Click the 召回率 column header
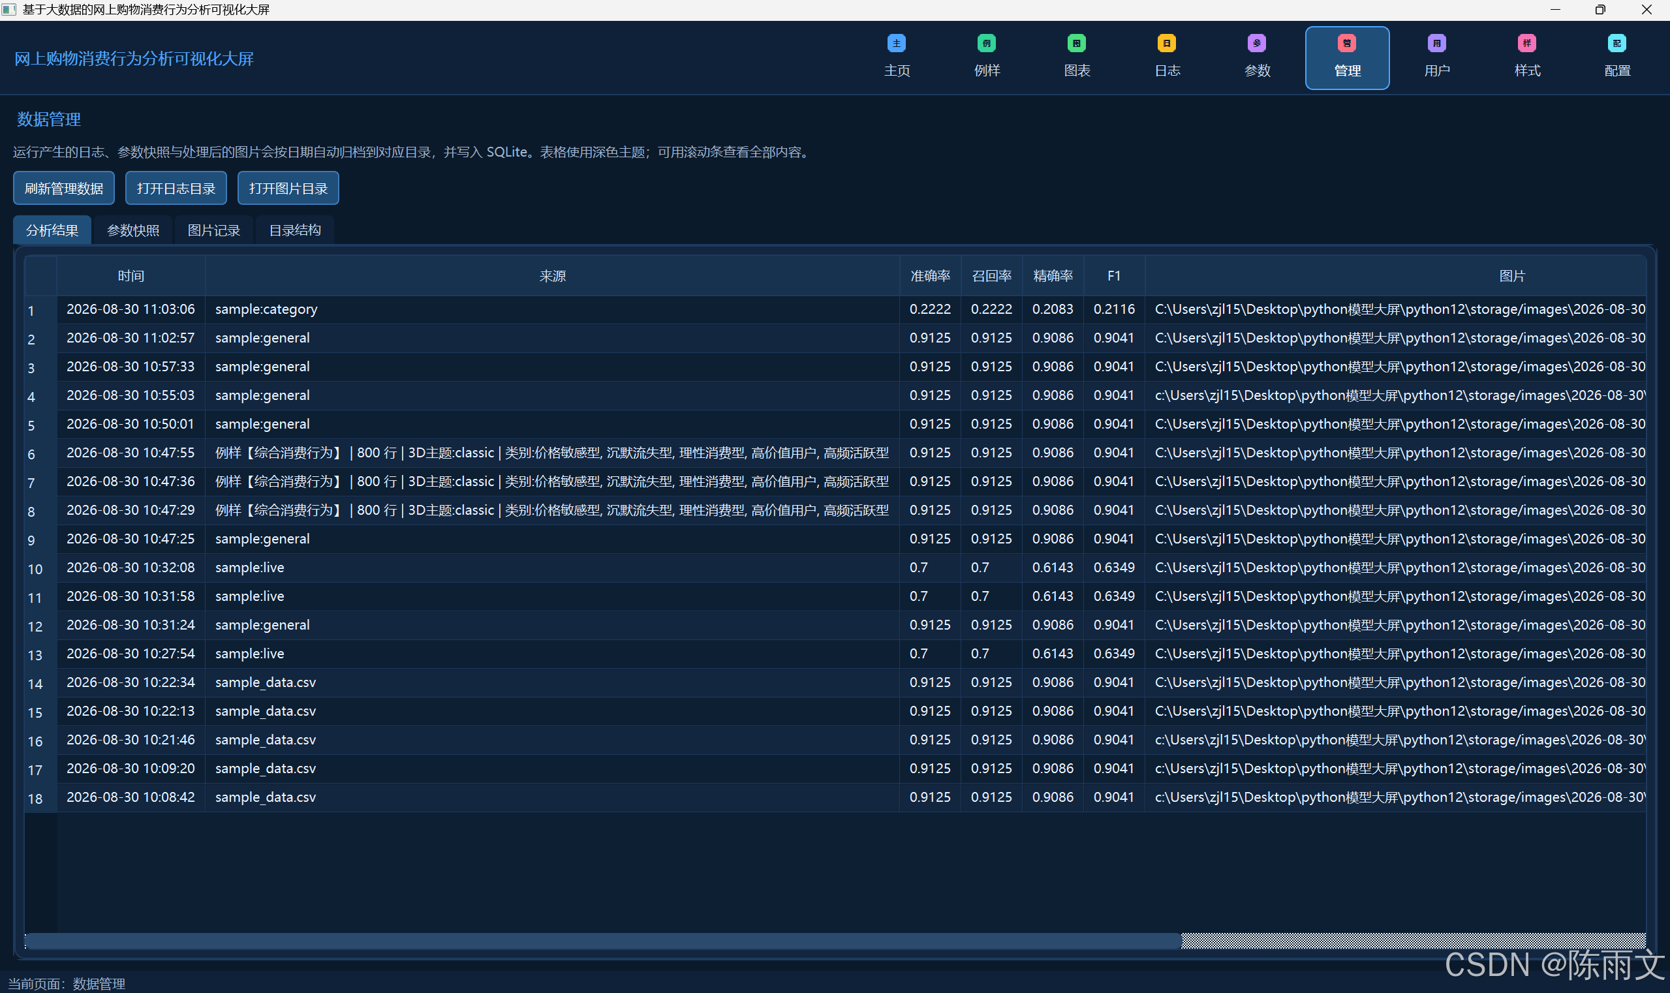 (x=991, y=276)
